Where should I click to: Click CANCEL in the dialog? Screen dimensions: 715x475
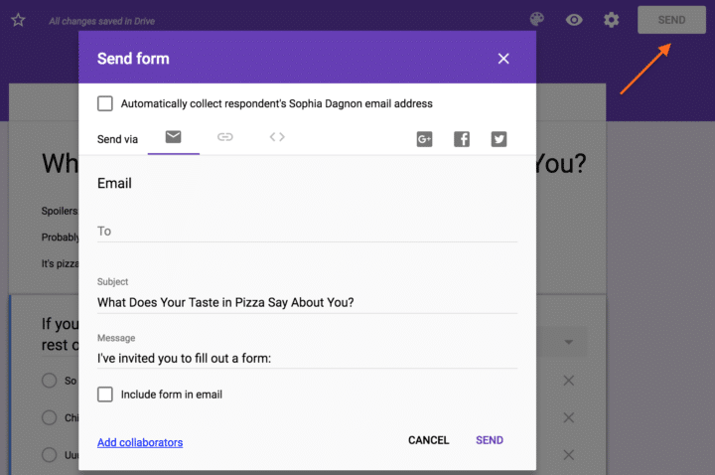point(429,440)
